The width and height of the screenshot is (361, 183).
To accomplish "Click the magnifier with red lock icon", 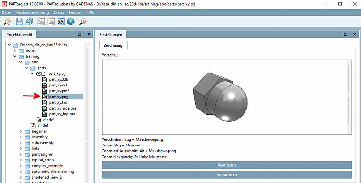I will pyautogui.click(x=83, y=22).
